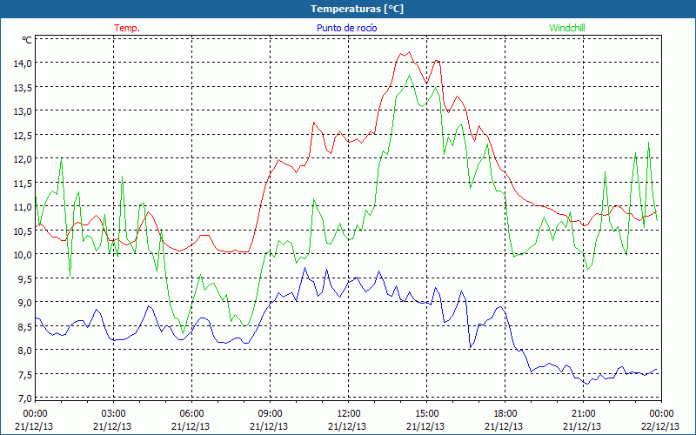This screenshot has height=435, width=696.
Task: Click the 12,0 y-axis value
Action: (x=23, y=159)
